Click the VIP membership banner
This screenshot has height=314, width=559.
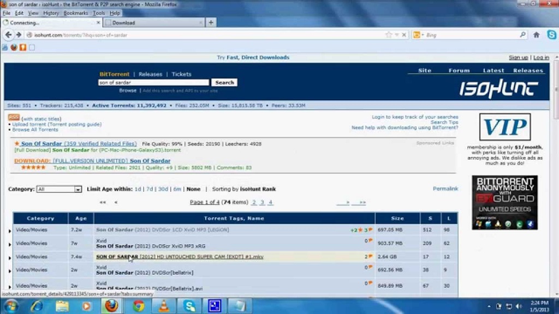(x=505, y=126)
